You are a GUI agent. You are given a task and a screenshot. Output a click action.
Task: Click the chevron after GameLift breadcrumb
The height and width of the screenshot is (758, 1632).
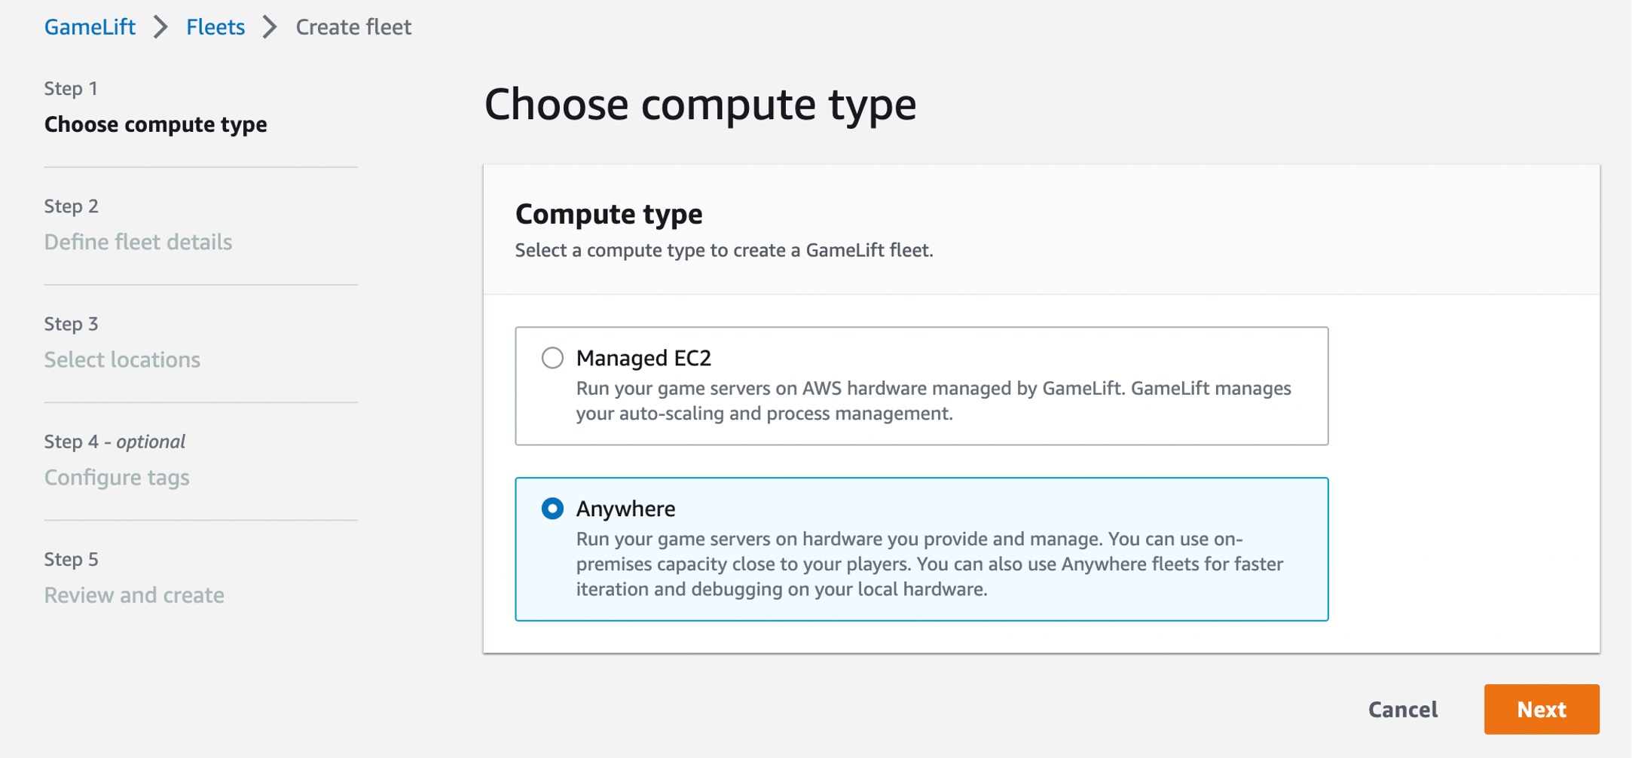[160, 27]
